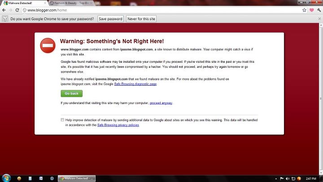Close the Malware Detected tab
Image resolution: width=323 pixels, height=182 pixels.
(45, 3)
